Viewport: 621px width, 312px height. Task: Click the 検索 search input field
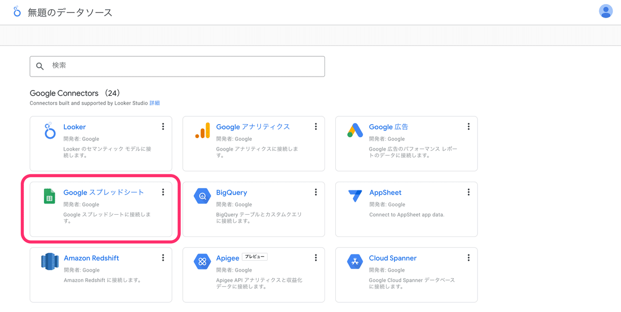(177, 66)
